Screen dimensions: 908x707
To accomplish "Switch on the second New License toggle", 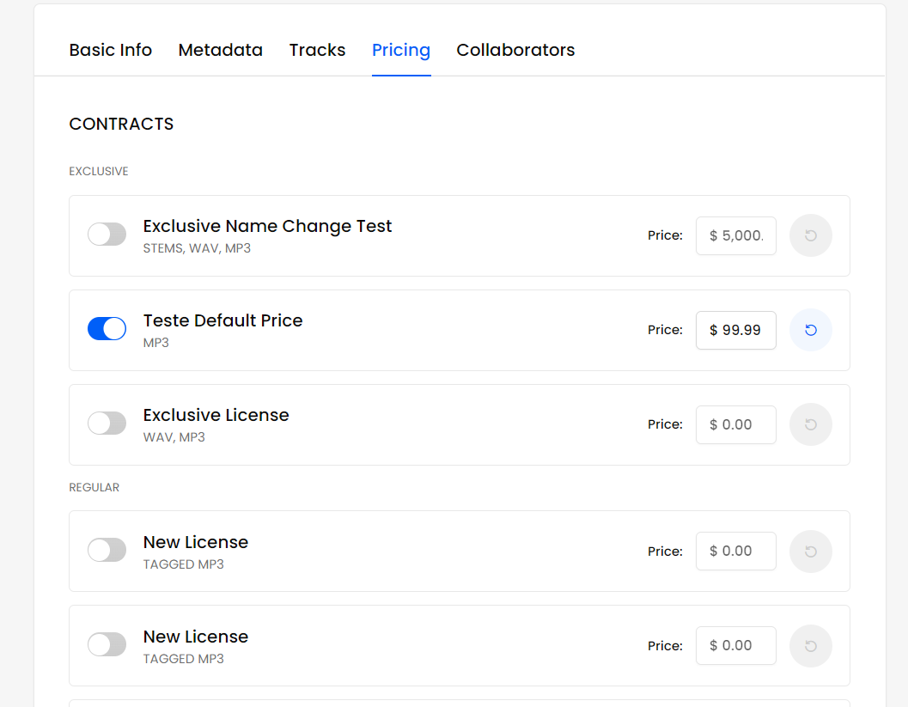I will point(107,645).
